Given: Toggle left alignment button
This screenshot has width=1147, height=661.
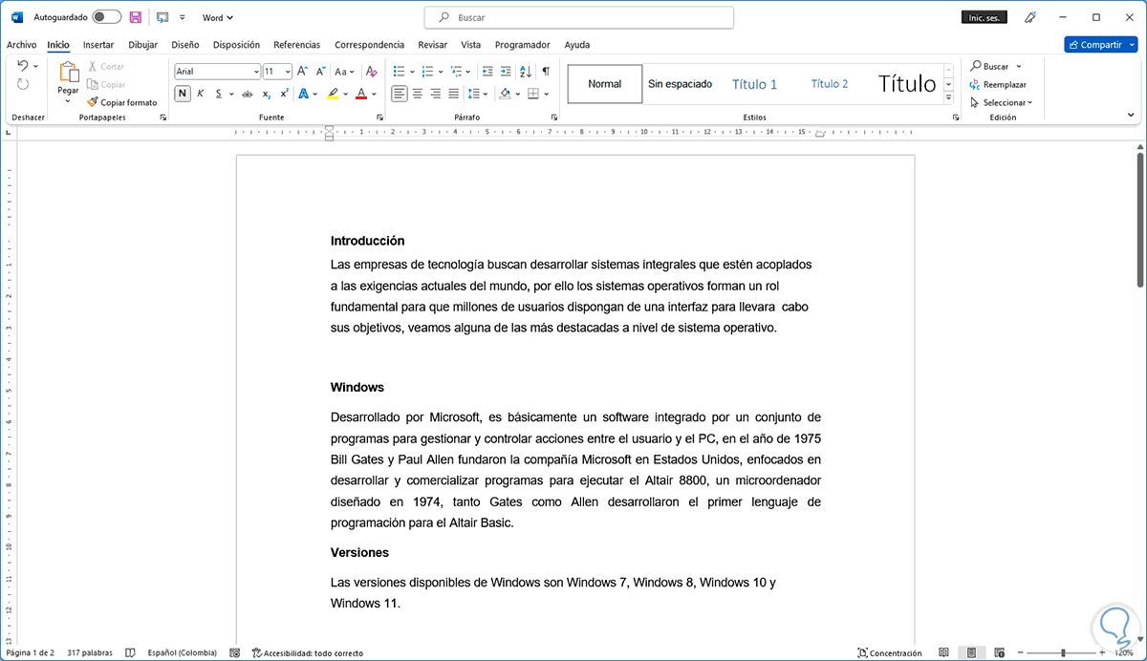Looking at the screenshot, I should 400,94.
